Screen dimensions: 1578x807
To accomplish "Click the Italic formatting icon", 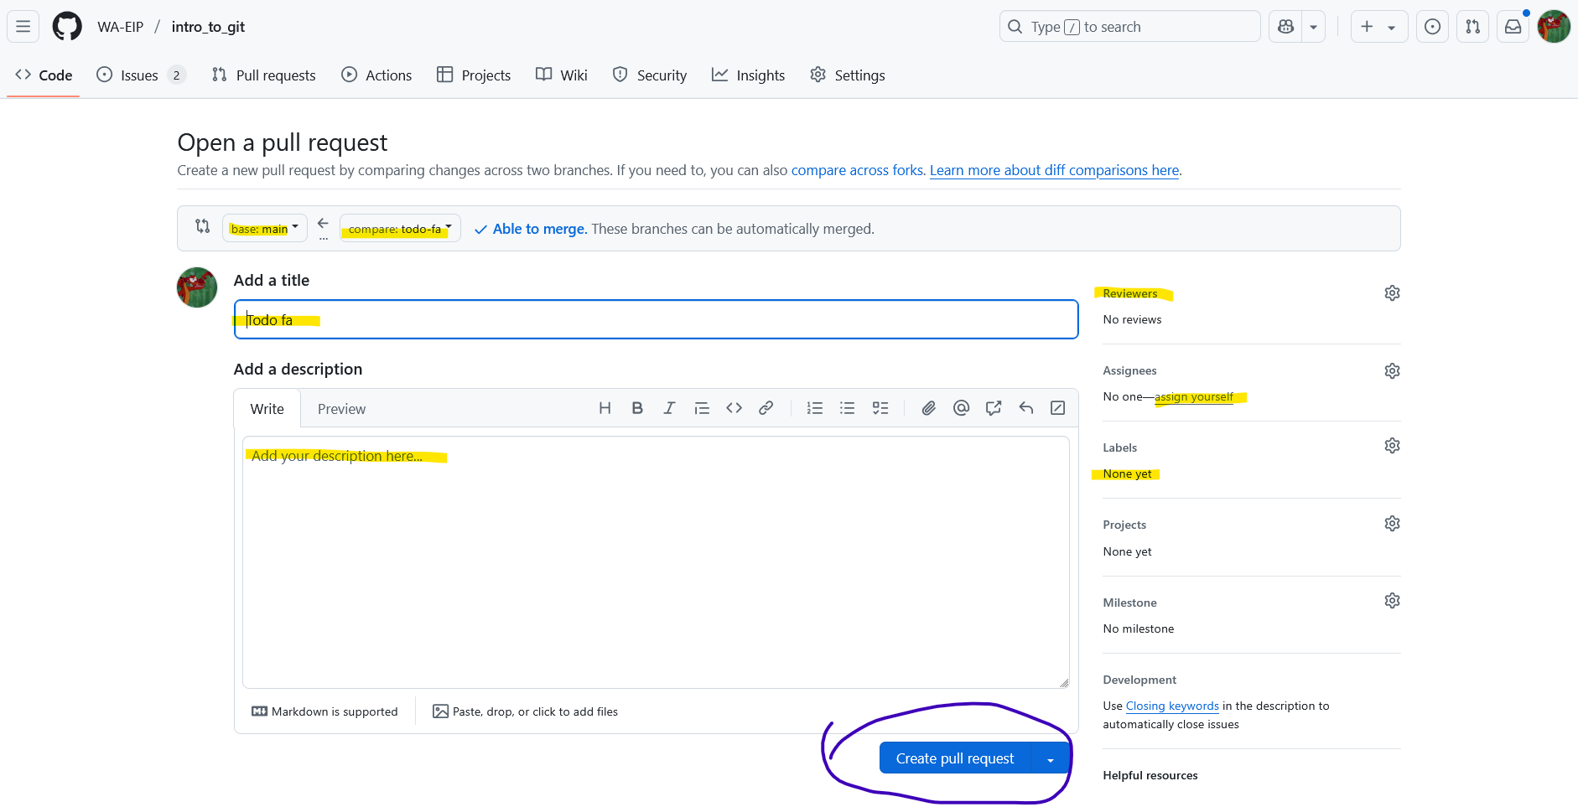I will point(669,408).
